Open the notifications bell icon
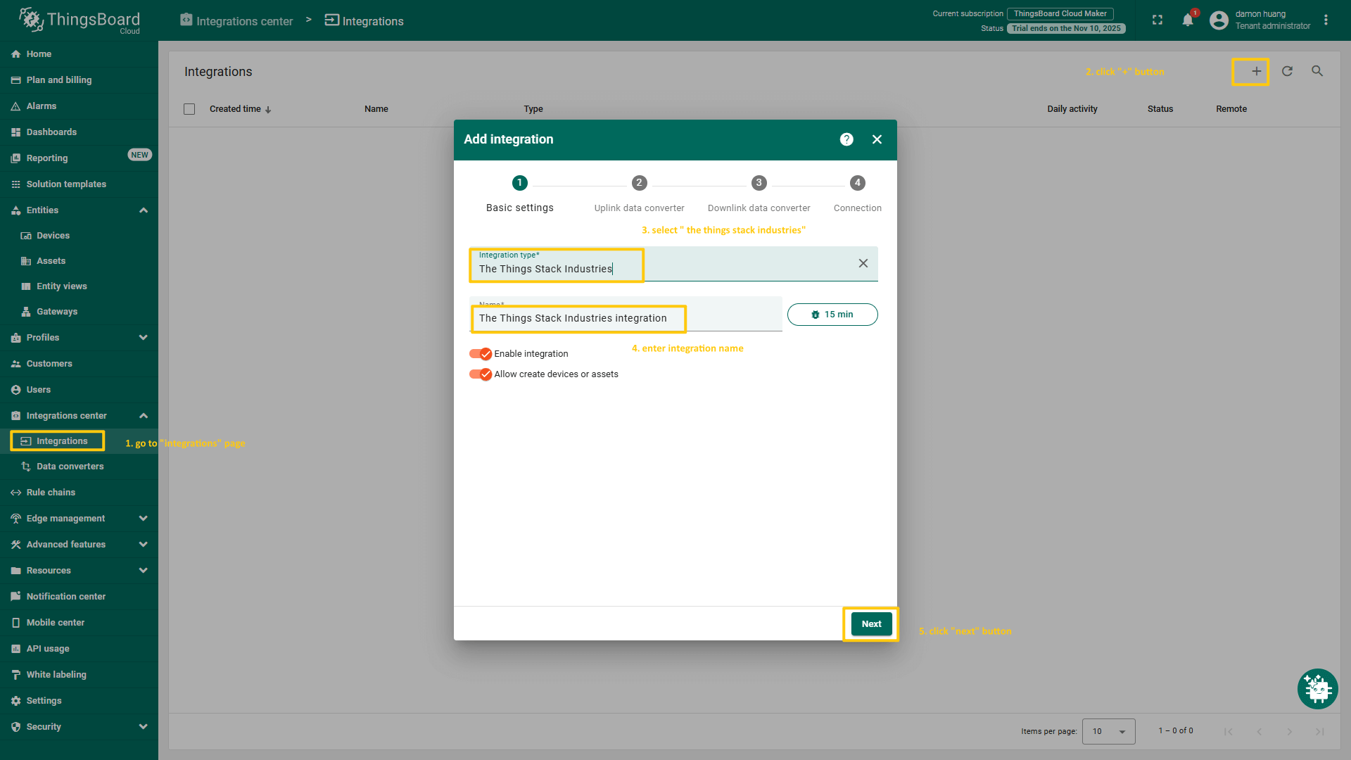 [x=1188, y=20]
